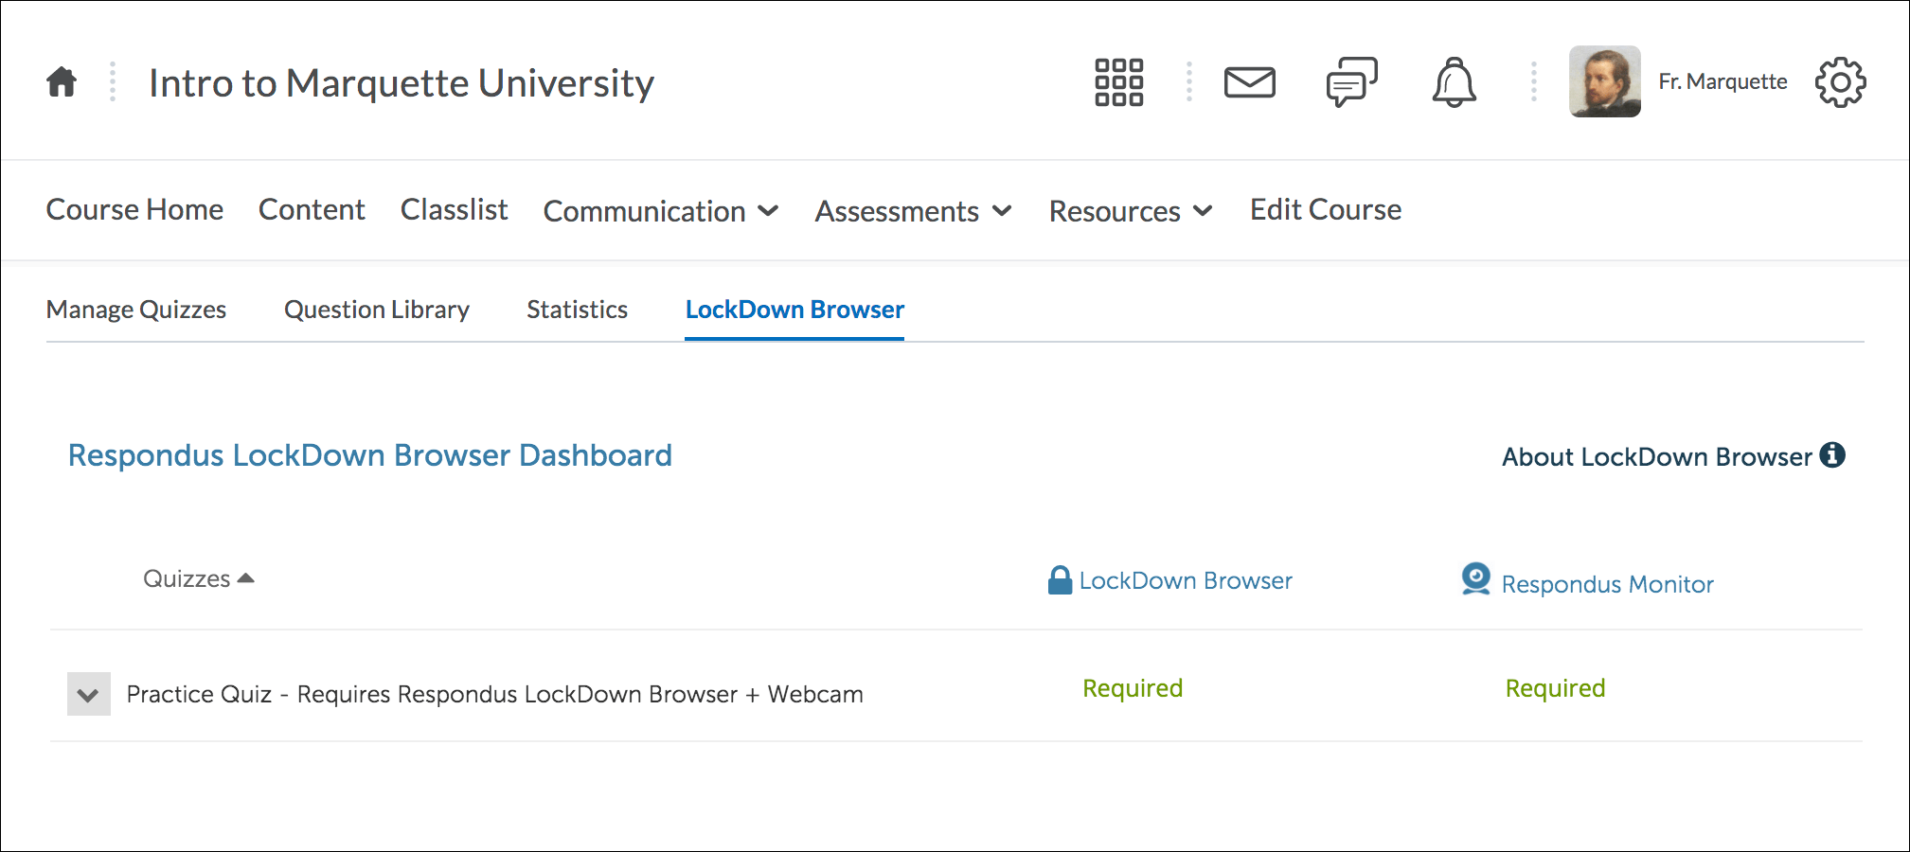
Task: Expand the Practice Quiz row chevron
Action: [88, 695]
